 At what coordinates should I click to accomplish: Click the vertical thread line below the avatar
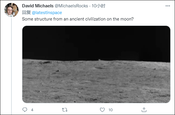pos(11,66)
